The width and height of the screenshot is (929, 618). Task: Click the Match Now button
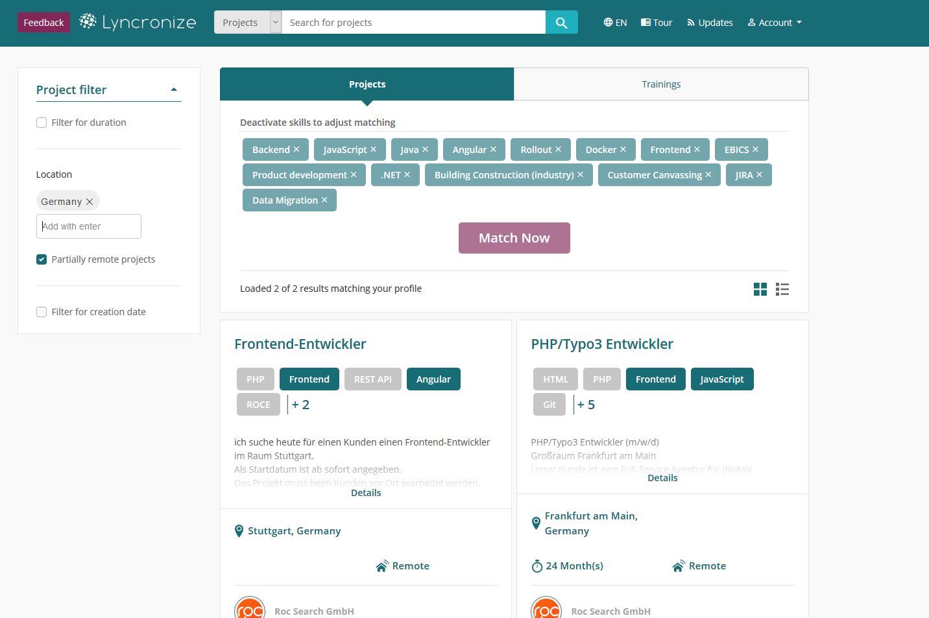[514, 238]
